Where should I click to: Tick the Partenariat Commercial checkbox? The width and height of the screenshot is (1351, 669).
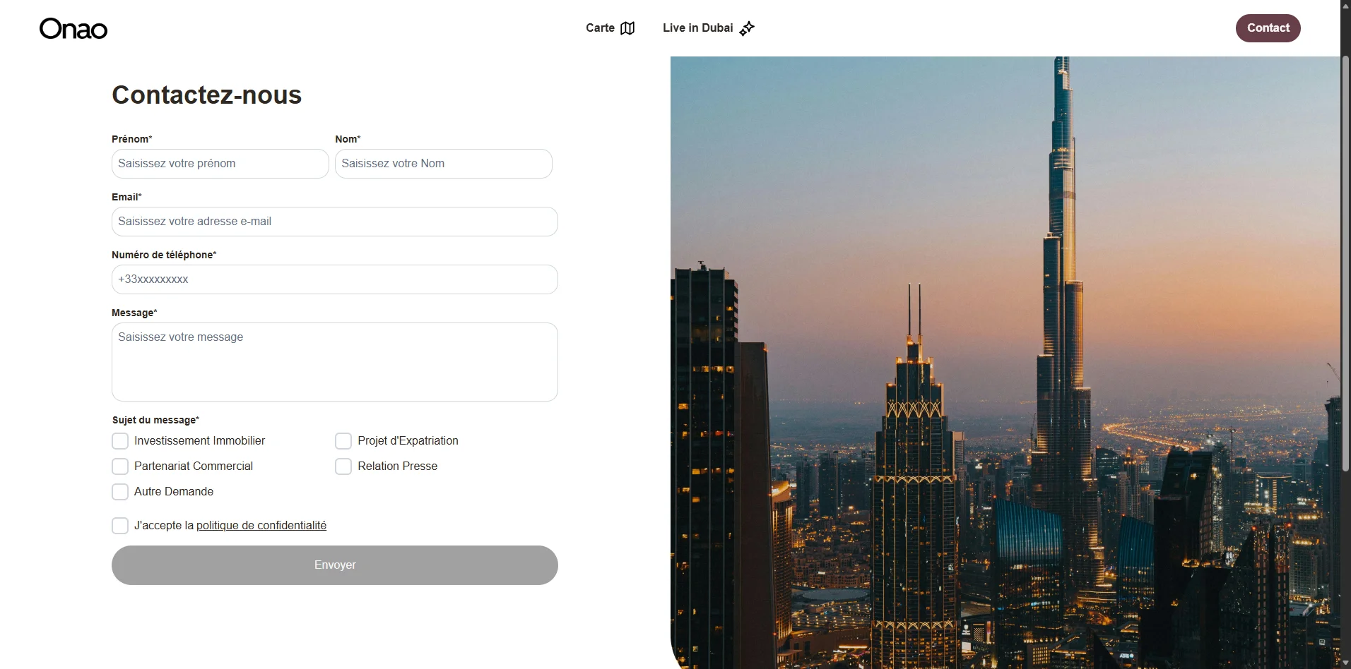[120, 466]
